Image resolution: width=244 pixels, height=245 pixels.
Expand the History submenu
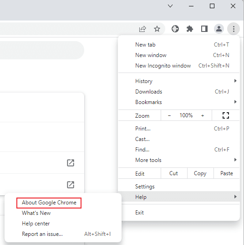[x=179, y=81]
